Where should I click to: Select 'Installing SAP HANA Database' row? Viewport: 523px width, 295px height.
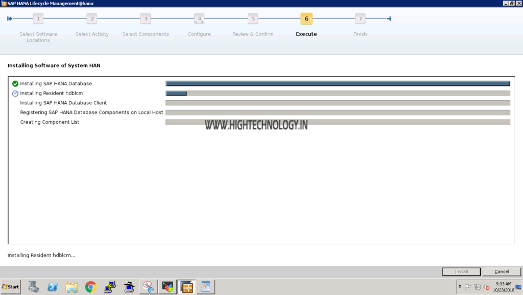(x=56, y=83)
